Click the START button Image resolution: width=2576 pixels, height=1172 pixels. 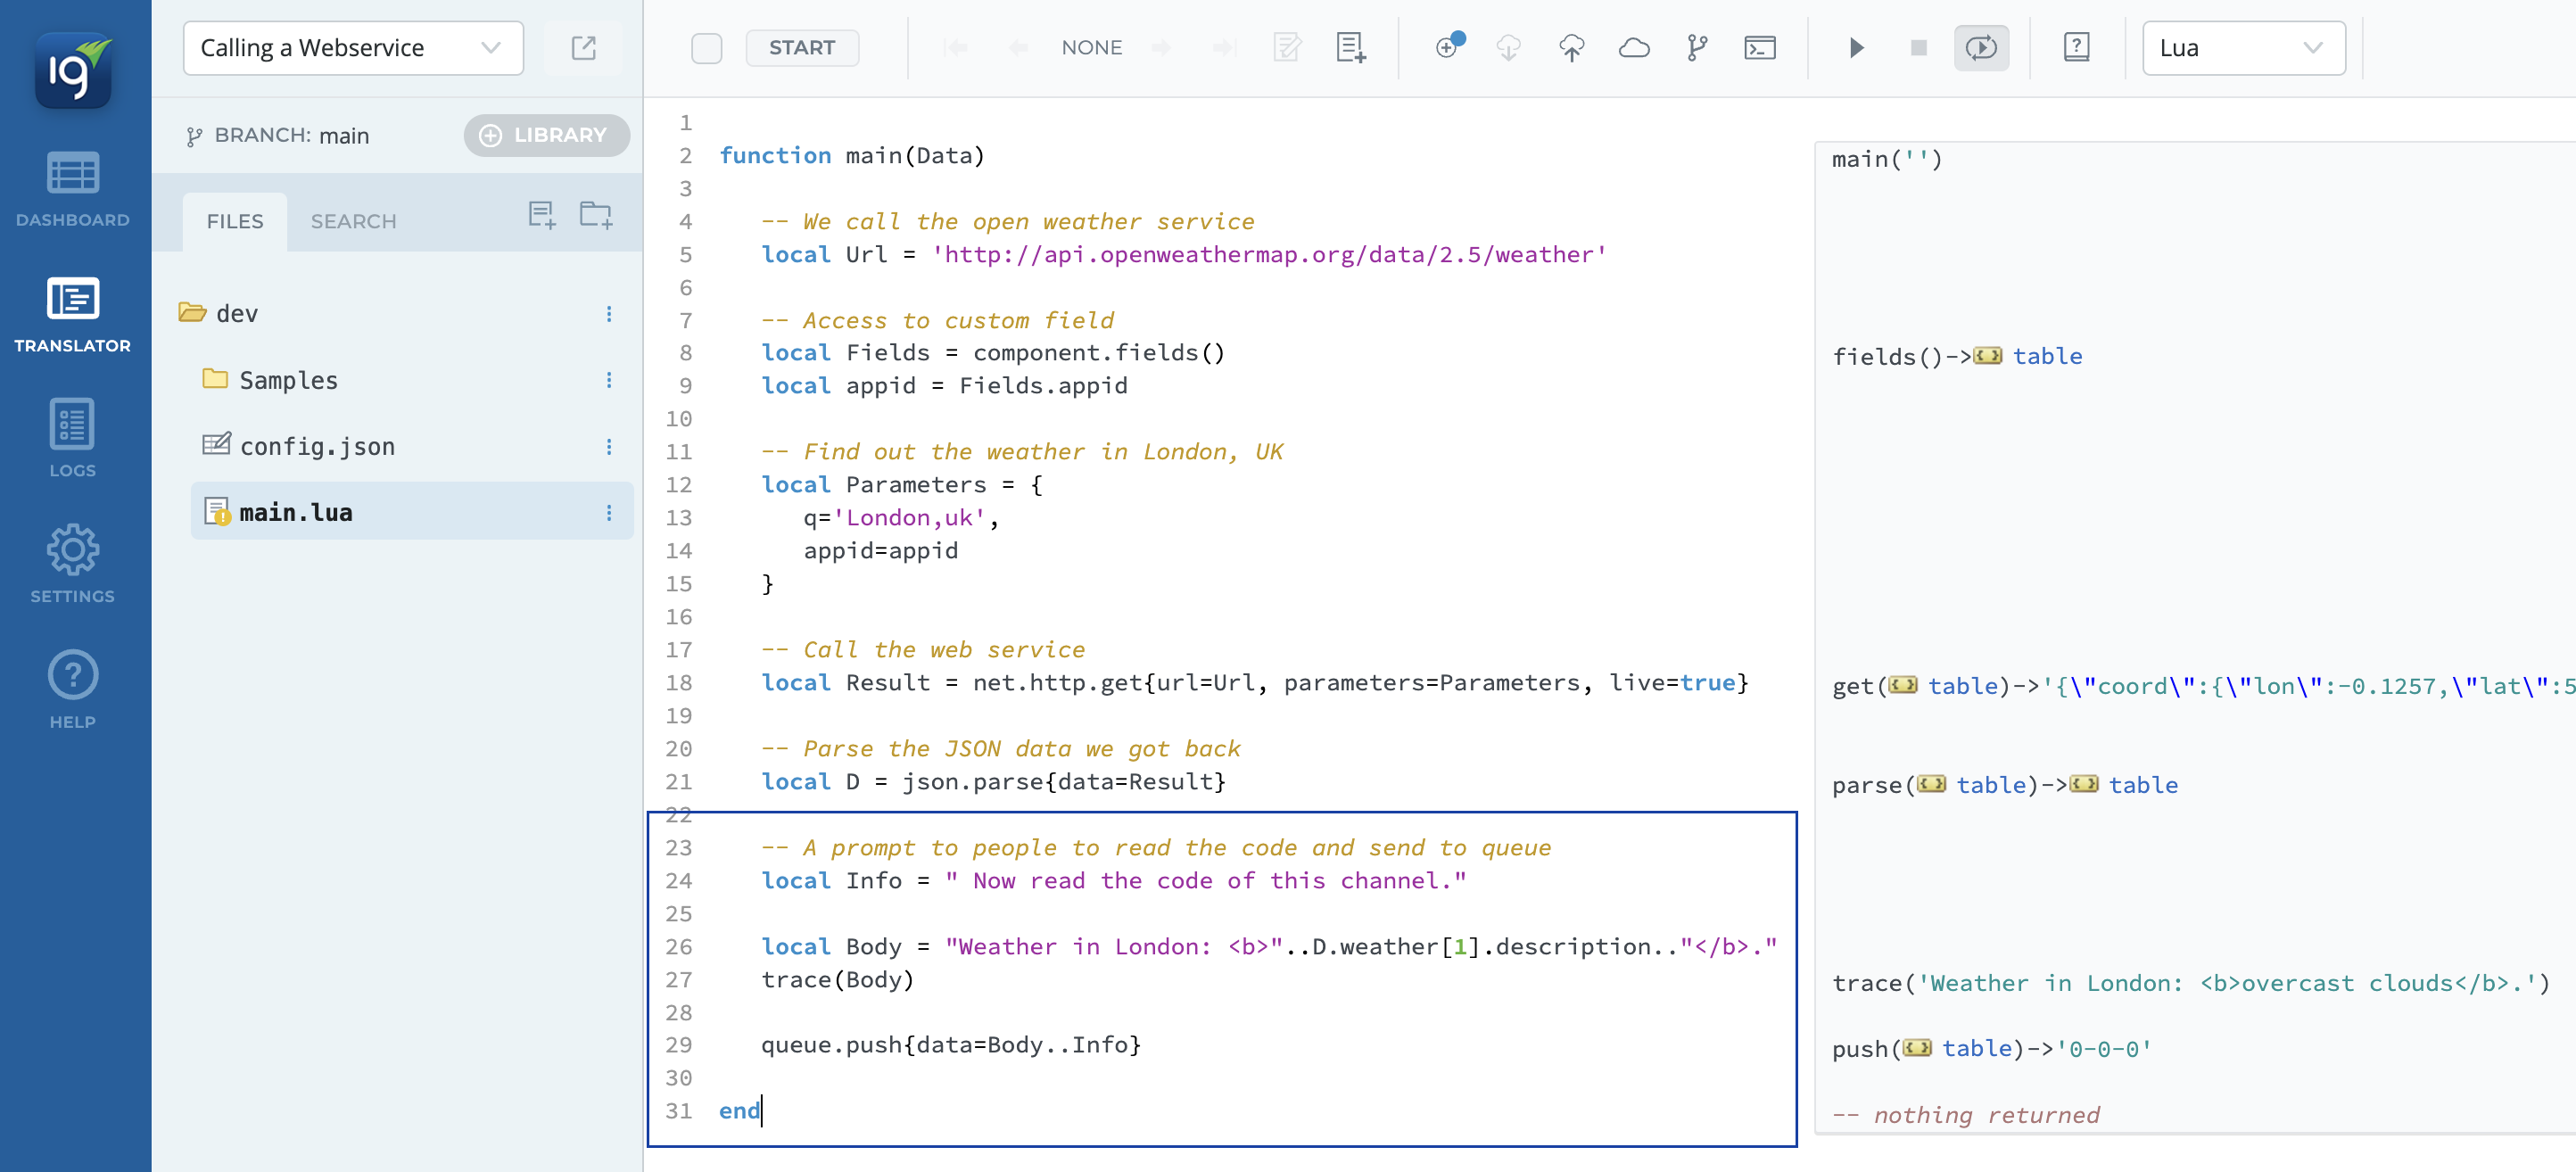[x=801, y=48]
